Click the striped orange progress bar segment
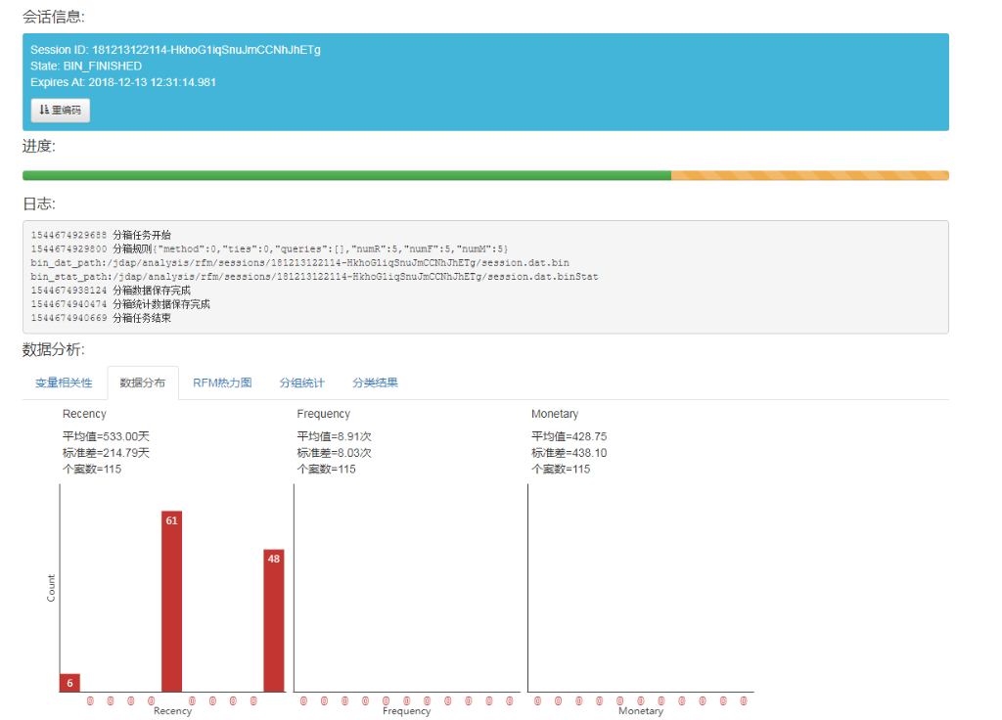Screen dimensions: 1002x720 tap(809, 175)
